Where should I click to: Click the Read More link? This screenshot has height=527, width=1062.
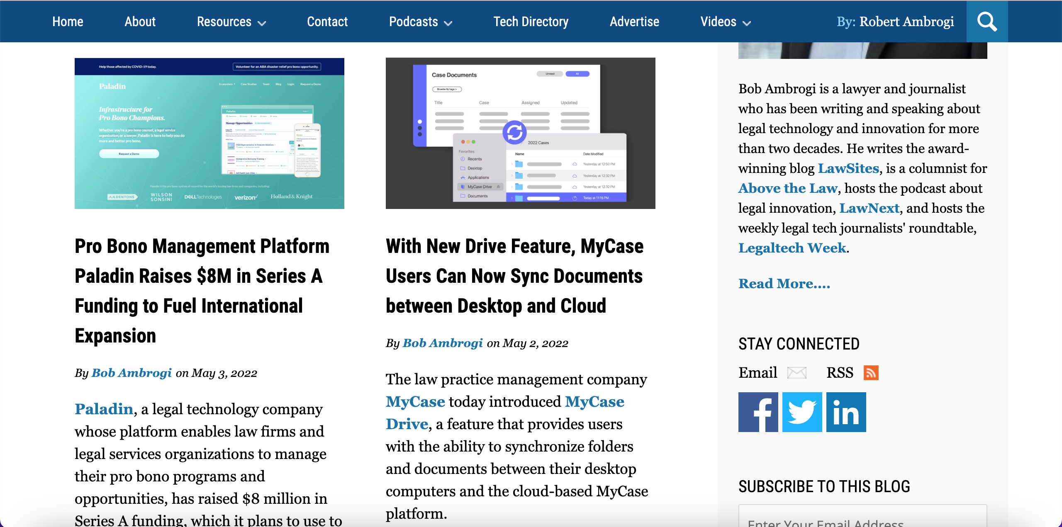(x=784, y=284)
